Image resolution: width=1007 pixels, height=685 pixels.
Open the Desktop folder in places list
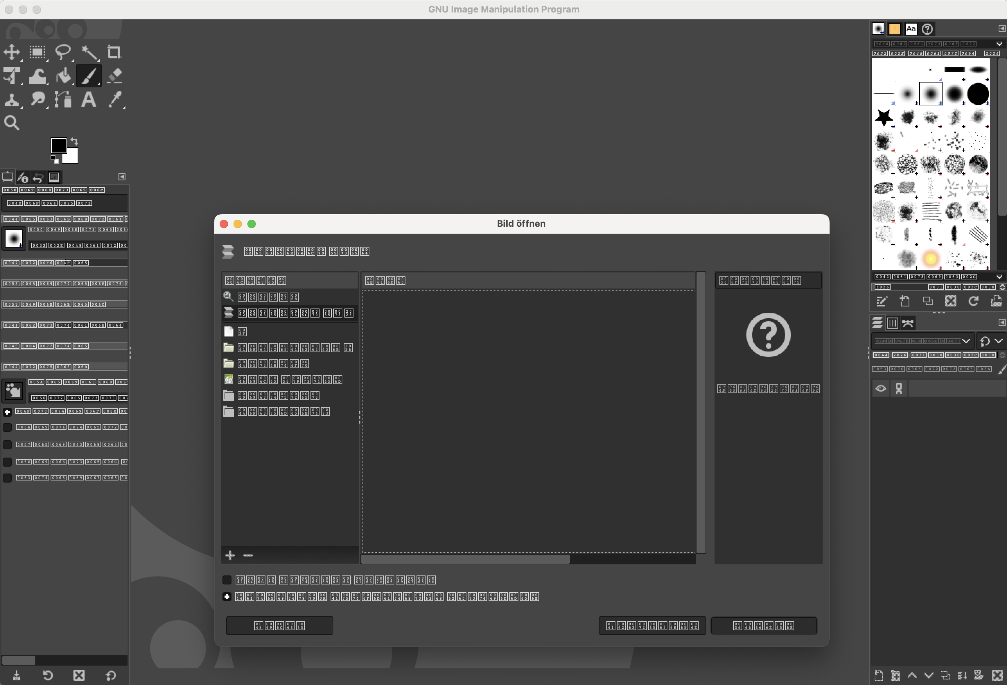[273, 363]
